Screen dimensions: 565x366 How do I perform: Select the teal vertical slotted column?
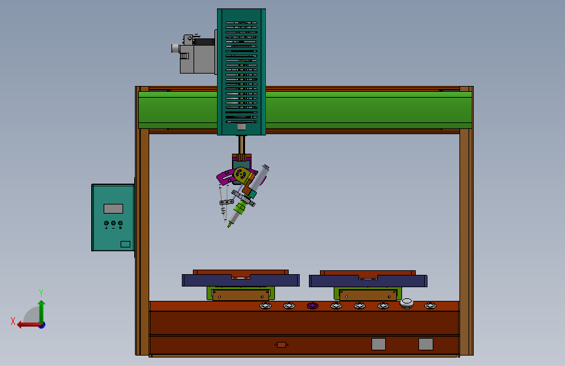point(241,72)
